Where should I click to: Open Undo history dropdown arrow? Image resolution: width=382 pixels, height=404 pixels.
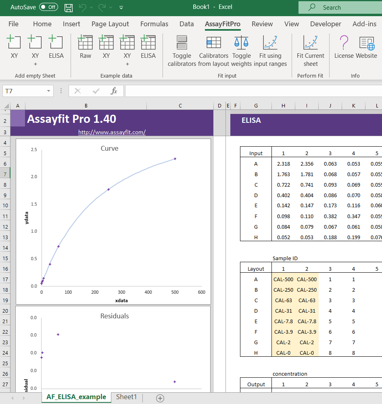click(x=91, y=8)
